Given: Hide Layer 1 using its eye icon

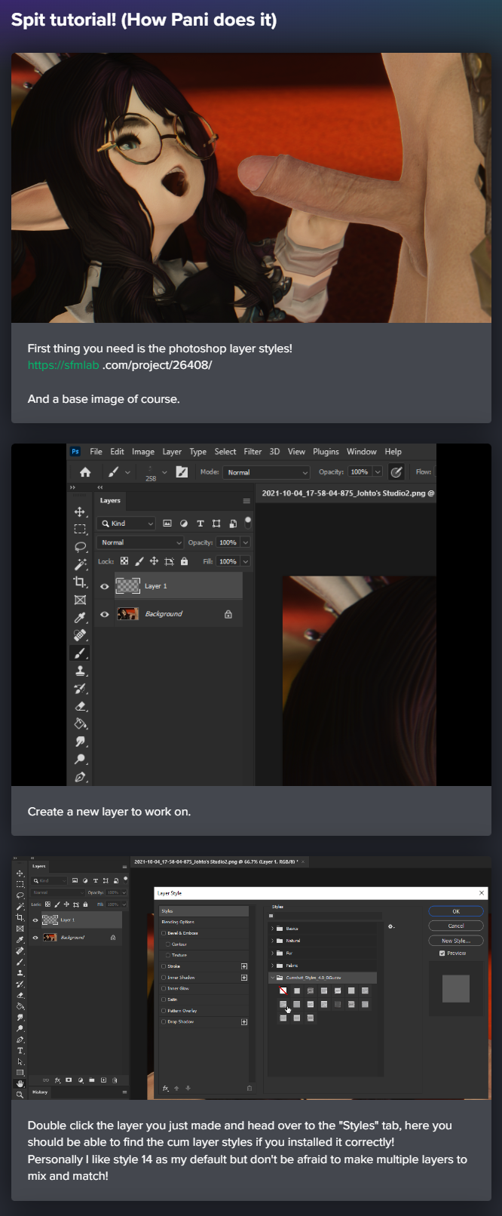Looking at the screenshot, I should pyautogui.click(x=105, y=586).
